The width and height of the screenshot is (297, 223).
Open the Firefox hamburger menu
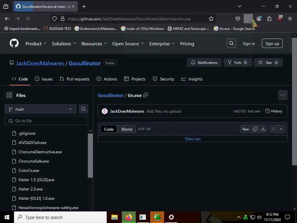(290, 19)
